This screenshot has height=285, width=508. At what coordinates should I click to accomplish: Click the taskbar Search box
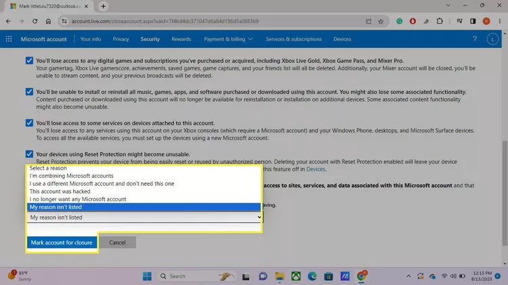tap(196, 276)
